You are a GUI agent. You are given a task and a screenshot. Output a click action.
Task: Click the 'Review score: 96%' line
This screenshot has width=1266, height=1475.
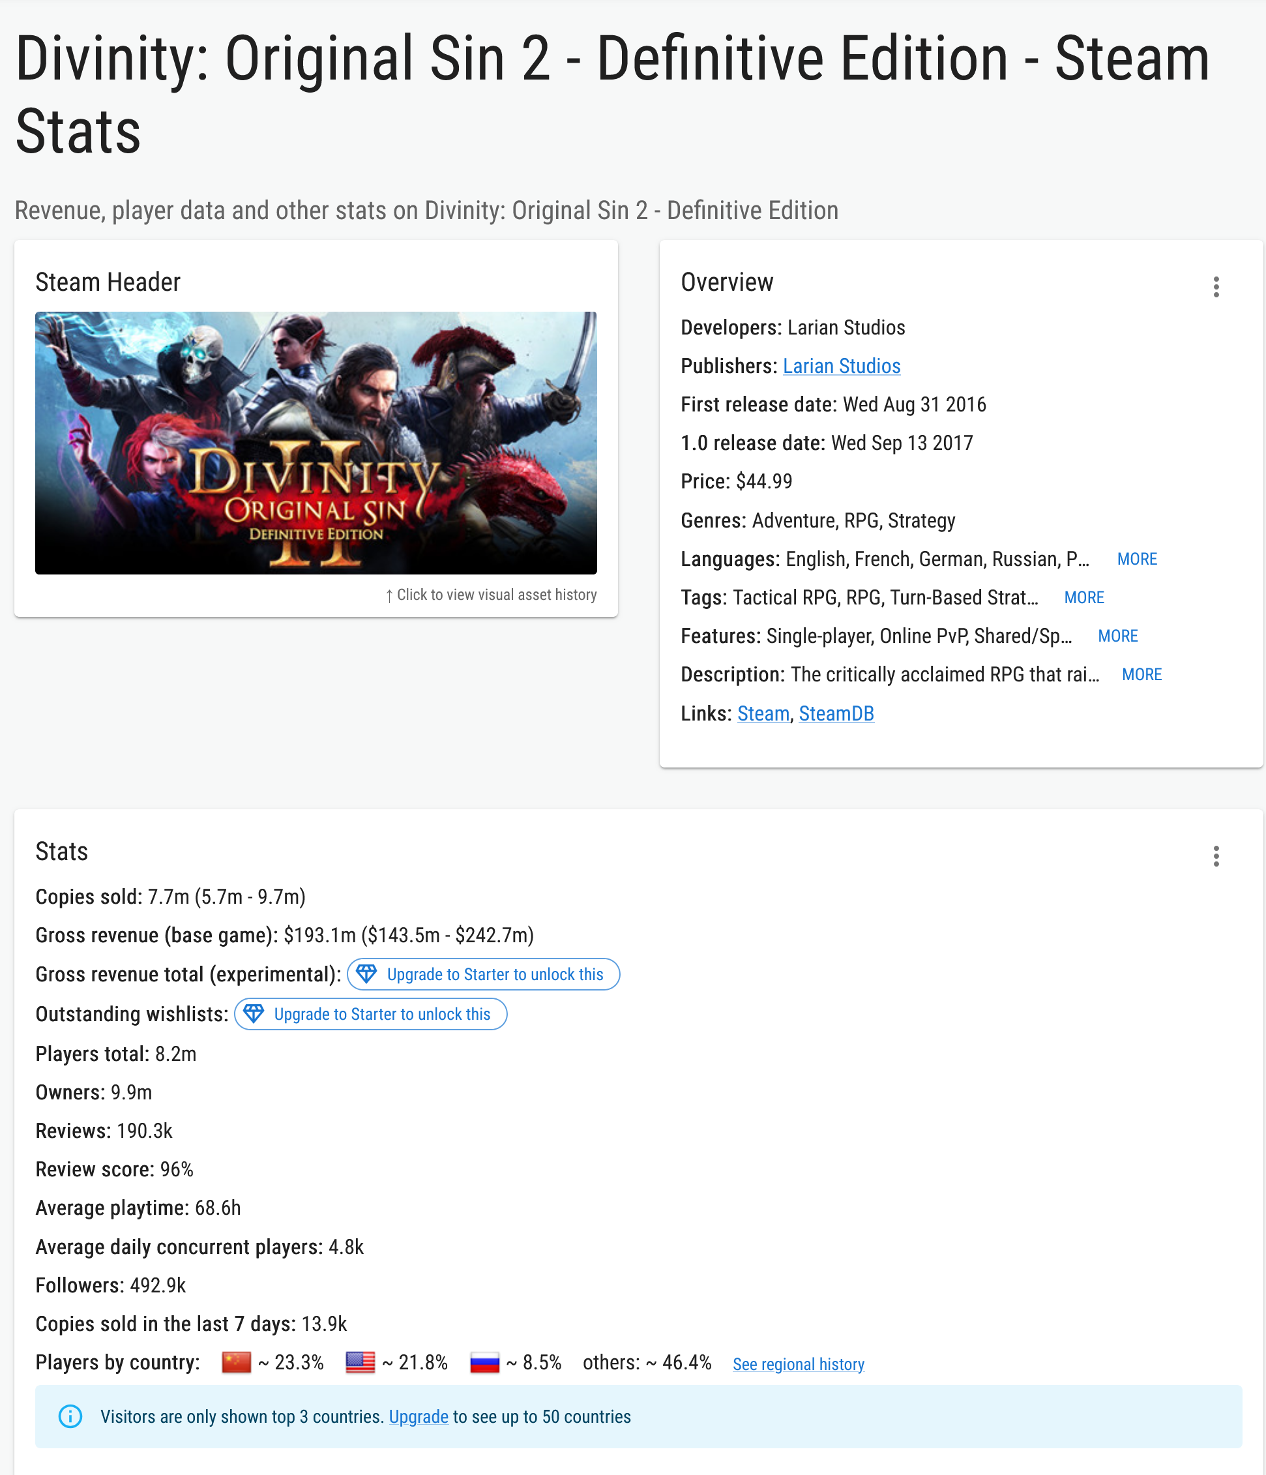coord(115,1169)
